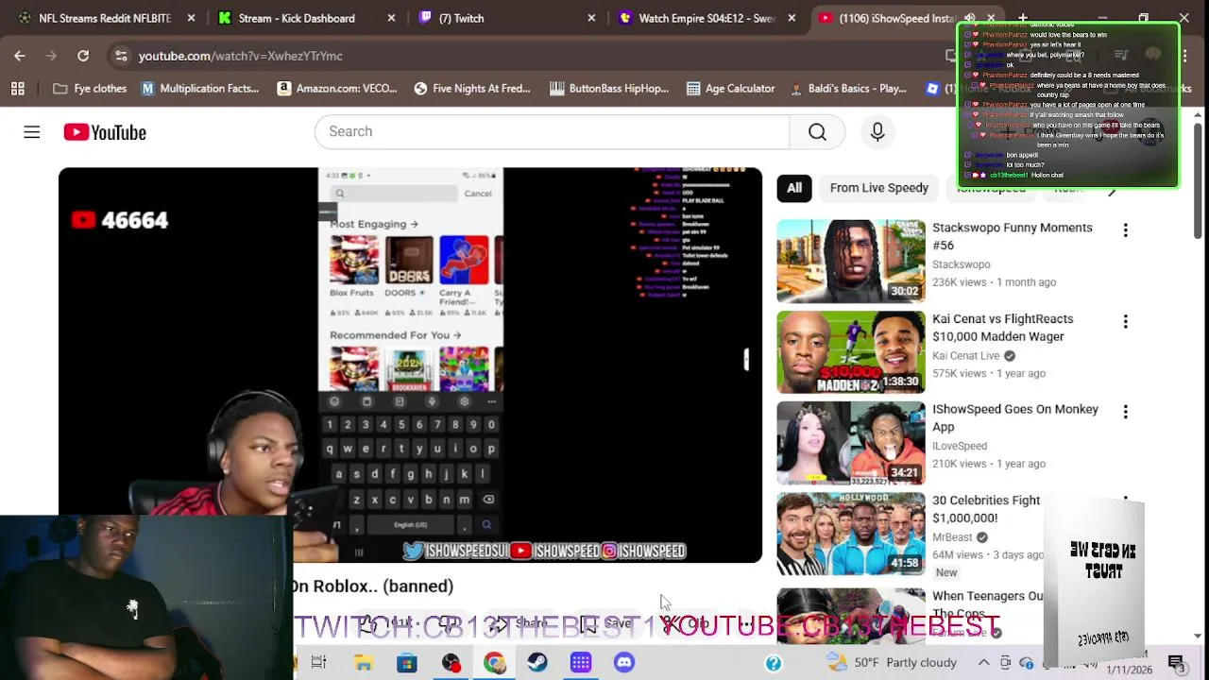Close the Watch Empire tab
This screenshot has height=680, width=1209.
[x=792, y=18]
